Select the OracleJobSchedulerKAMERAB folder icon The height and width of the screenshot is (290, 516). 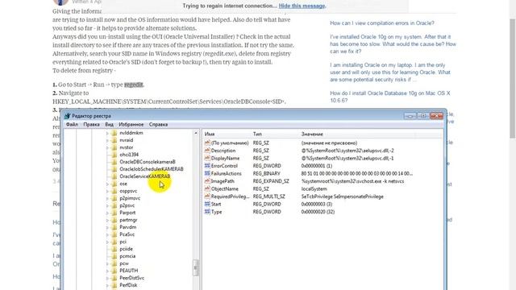pos(114,169)
